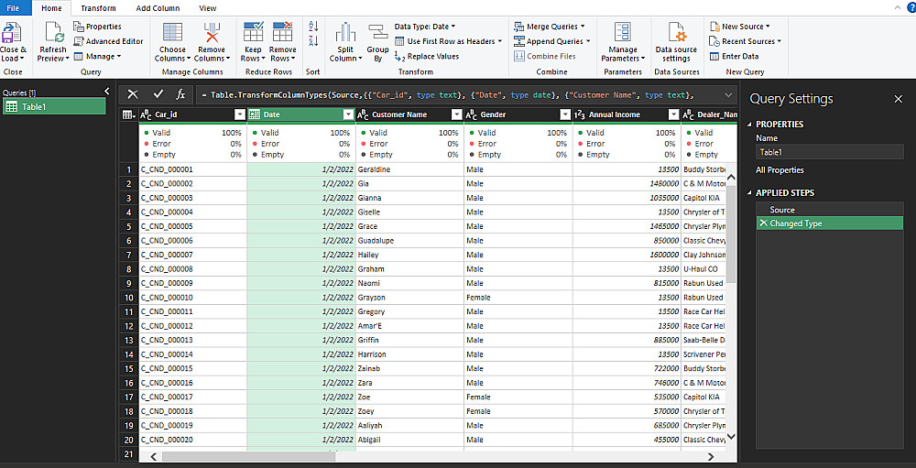Expand the formula bar
This screenshot has width=916, height=468.
(728, 94)
